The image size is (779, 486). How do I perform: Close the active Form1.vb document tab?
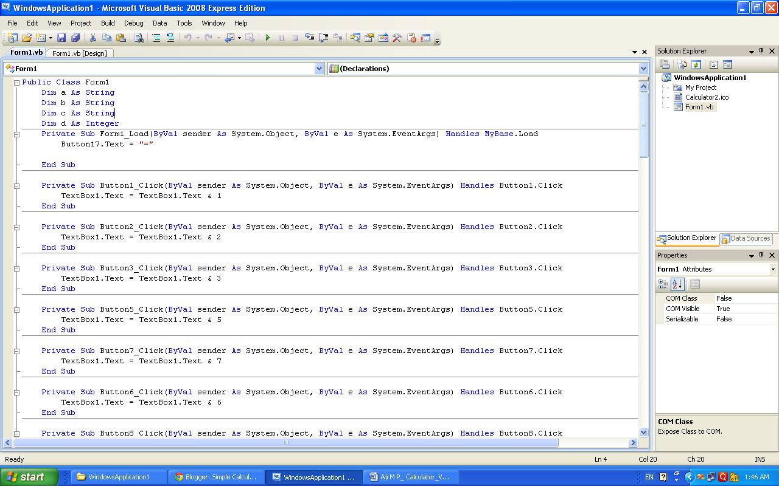click(x=645, y=52)
